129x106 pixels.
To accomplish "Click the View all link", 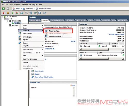I will [73, 41].
